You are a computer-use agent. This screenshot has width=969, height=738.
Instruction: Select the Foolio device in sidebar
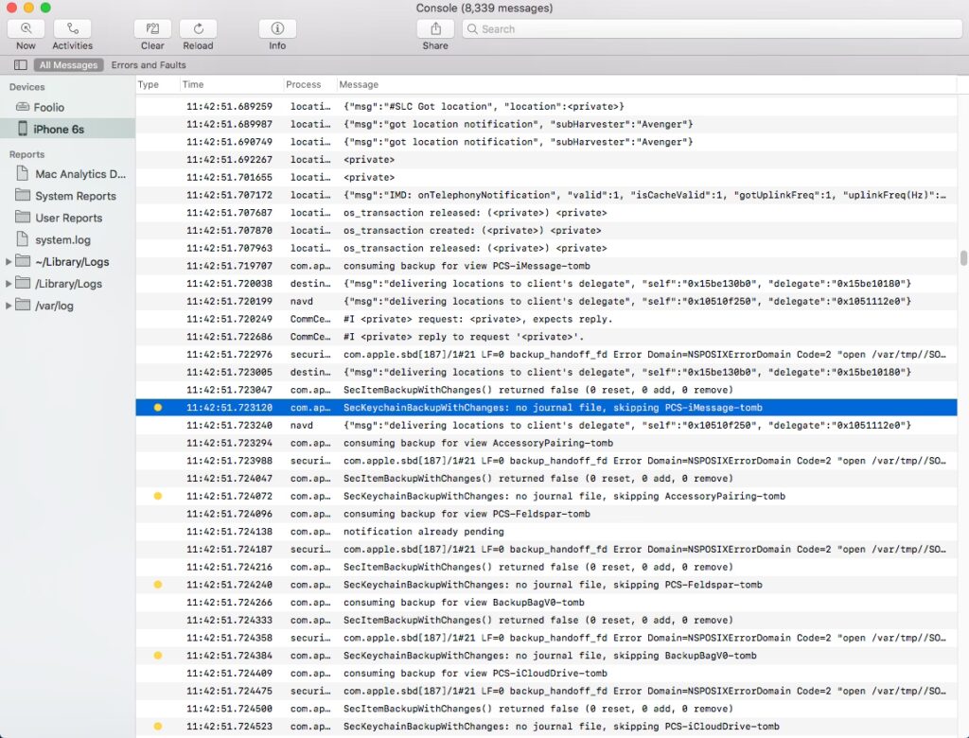pos(49,108)
